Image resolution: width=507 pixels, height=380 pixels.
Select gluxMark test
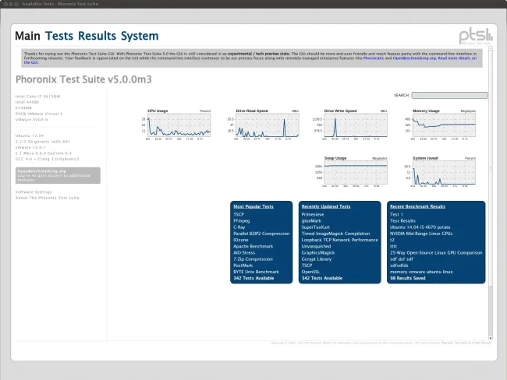pyautogui.click(x=311, y=221)
